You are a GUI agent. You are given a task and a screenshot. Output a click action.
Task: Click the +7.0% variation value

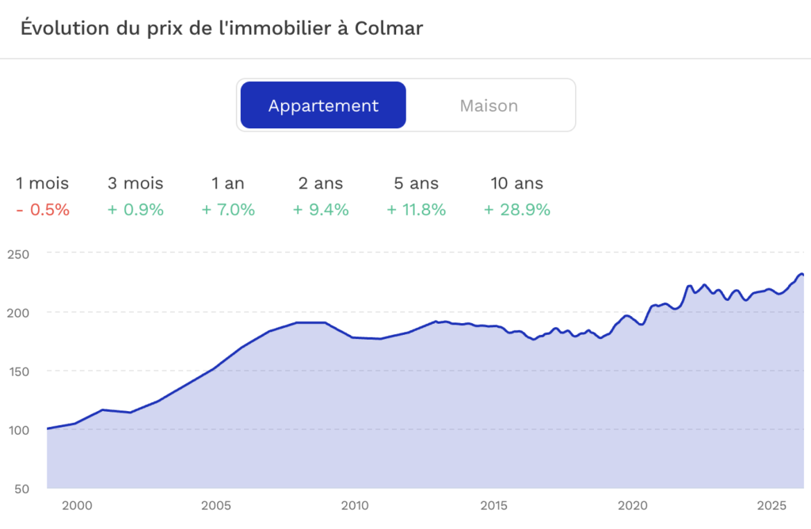(228, 209)
